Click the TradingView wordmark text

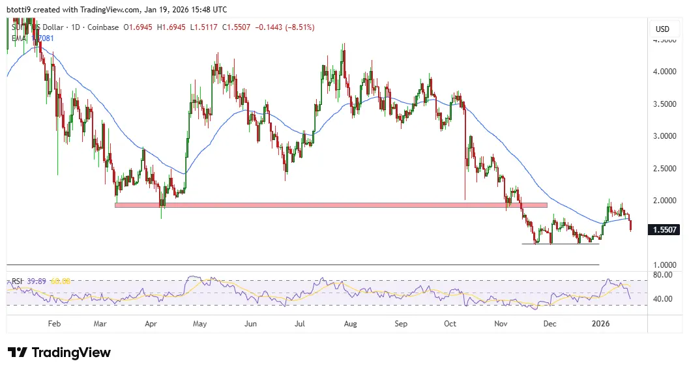click(x=71, y=352)
